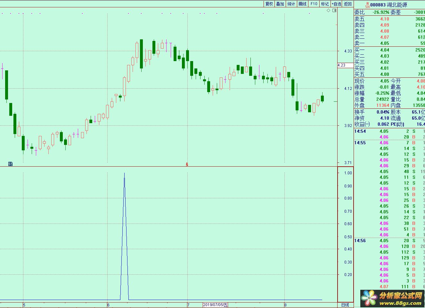Image resolution: width=425 pixels, height=308 pixels.
Task: Click month 7 marker on time axis
Action: click(x=188, y=305)
